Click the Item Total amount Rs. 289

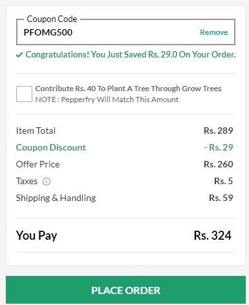point(219,131)
